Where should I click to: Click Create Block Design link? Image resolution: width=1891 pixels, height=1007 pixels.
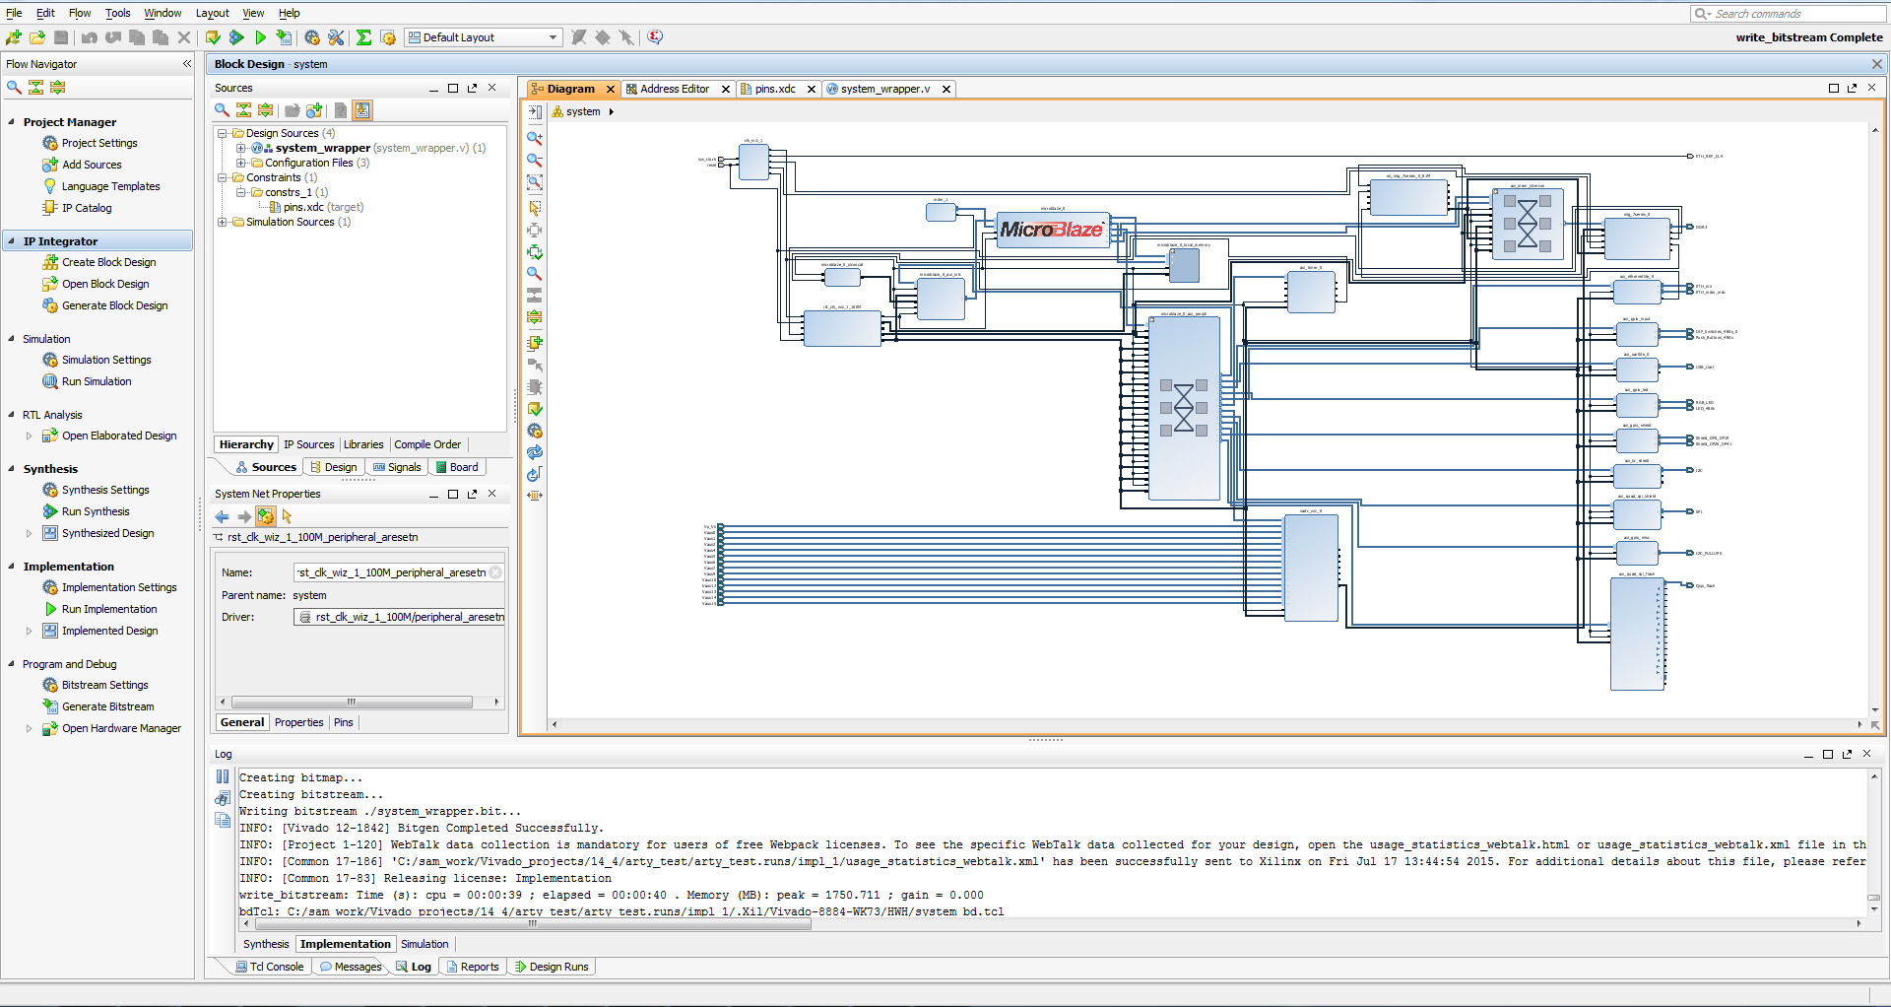pos(108,262)
